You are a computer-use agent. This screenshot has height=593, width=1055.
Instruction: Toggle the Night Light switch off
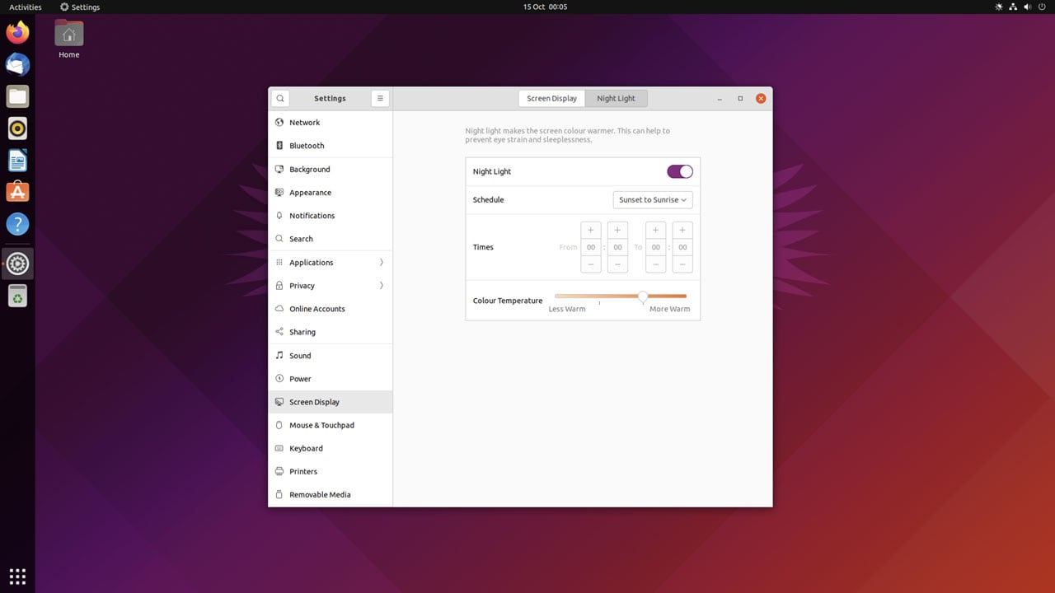[680, 171]
